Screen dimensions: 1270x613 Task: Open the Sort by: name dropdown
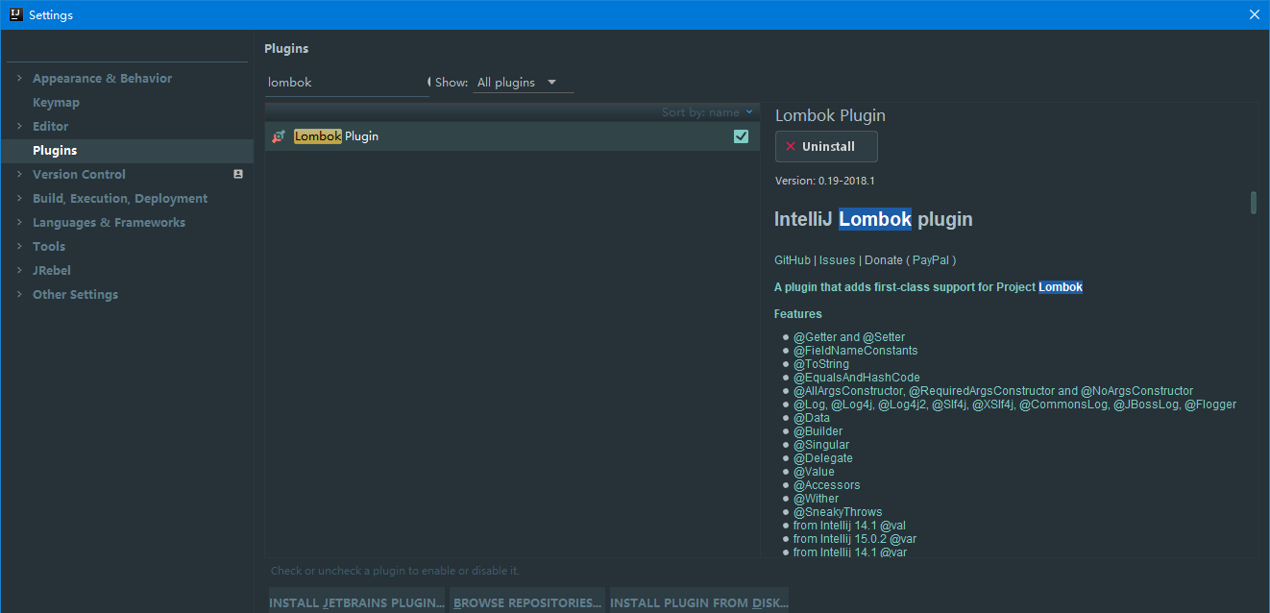[x=707, y=112]
